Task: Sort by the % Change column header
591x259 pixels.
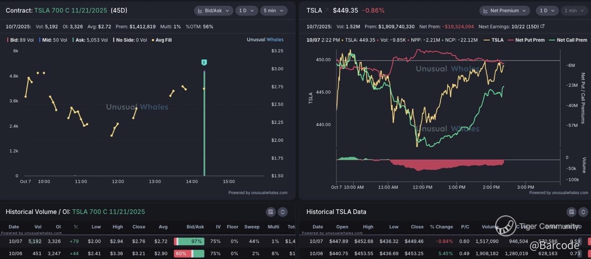Action: tap(441, 227)
